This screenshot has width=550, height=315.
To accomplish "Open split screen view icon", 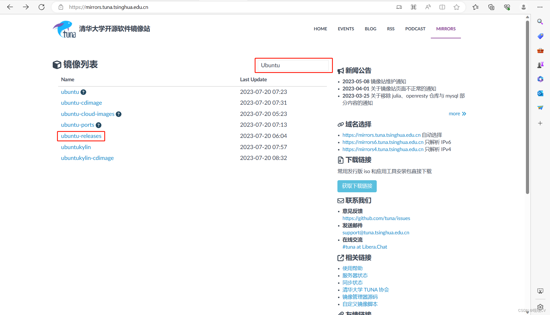I will 442,7.
